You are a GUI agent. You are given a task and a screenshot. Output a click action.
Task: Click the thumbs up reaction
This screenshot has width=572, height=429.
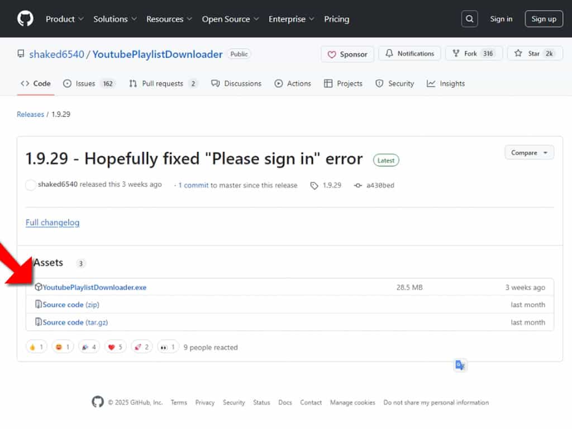pyautogui.click(x=36, y=347)
